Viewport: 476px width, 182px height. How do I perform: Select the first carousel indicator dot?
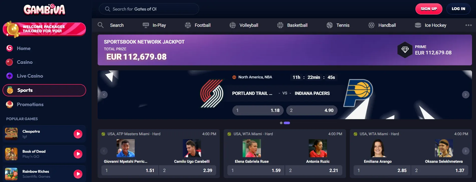(281, 123)
